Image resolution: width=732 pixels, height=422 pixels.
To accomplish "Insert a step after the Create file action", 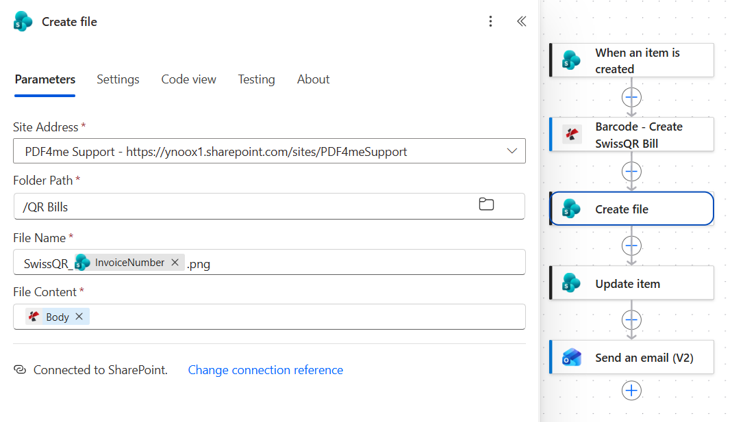I will [631, 246].
